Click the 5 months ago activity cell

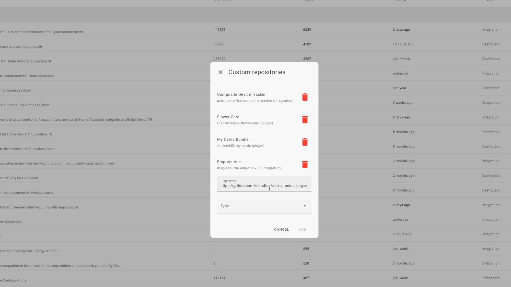click(403, 132)
